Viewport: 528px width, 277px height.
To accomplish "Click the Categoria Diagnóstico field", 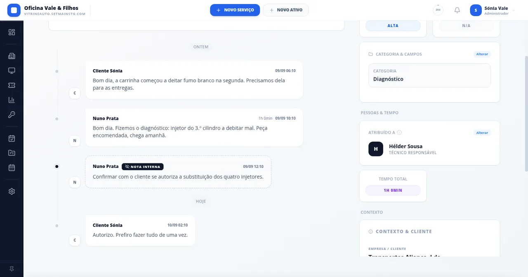I will (429, 75).
